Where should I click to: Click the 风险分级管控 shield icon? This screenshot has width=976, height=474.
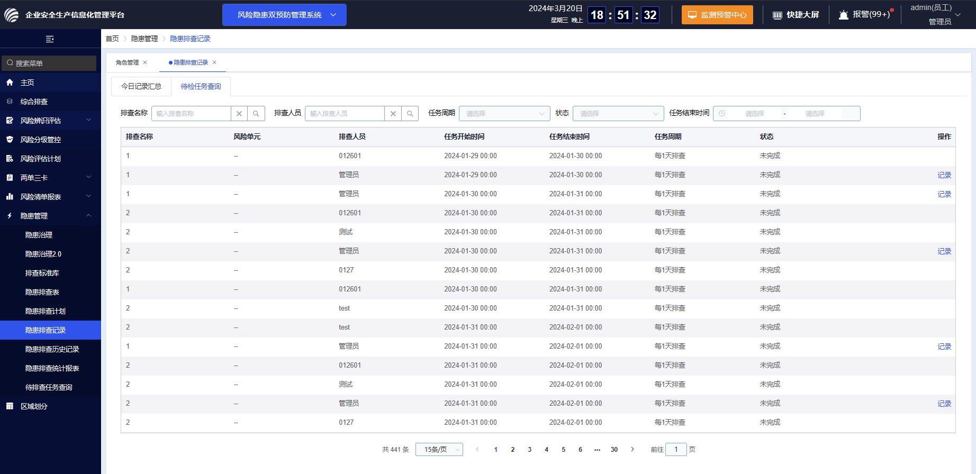pyautogui.click(x=10, y=140)
